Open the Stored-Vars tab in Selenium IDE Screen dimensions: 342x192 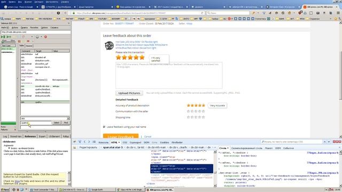pos(15,137)
